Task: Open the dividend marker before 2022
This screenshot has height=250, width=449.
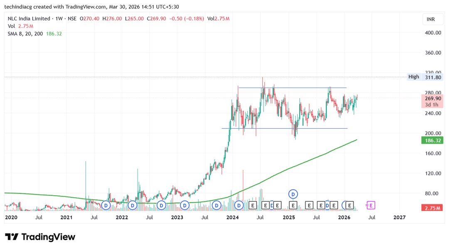Action: tap(106, 206)
